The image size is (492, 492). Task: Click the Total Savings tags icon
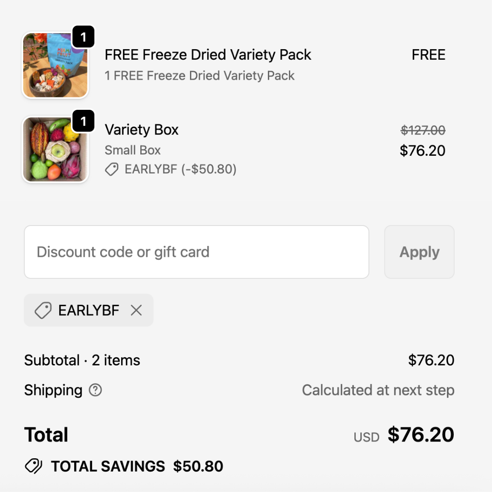33,466
